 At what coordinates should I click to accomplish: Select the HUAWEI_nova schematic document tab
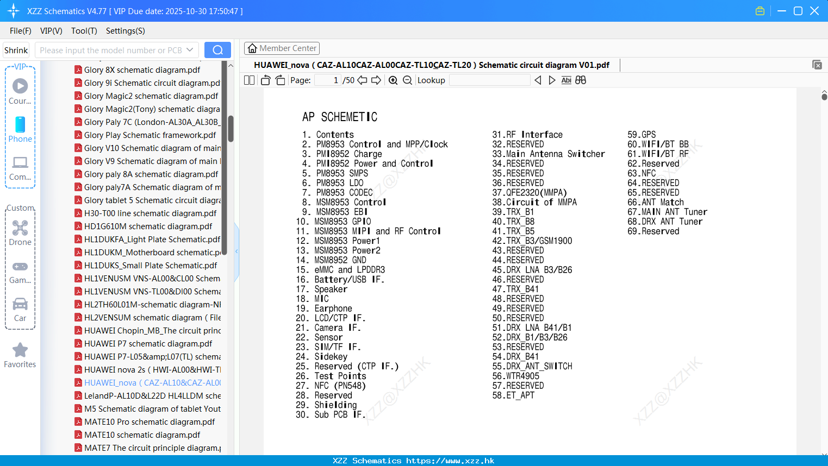tap(432, 65)
